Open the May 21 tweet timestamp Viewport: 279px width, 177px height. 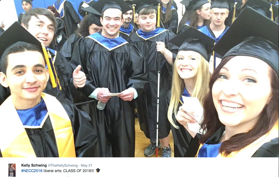click(87, 166)
